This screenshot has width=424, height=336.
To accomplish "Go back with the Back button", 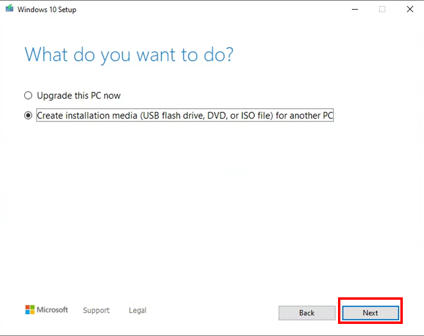I will tap(307, 313).
